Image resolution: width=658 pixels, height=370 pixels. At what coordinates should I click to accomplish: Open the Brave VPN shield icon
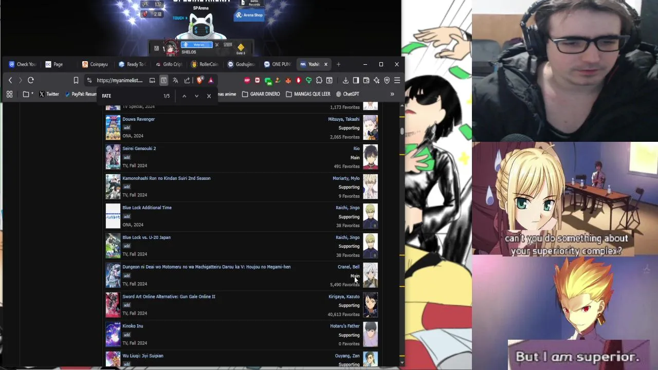click(x=387, y=80)
